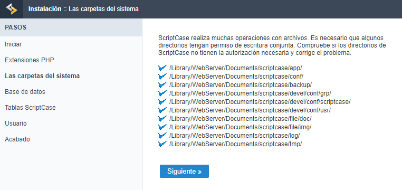The width and height of the screenshot is (402, 190).
Task: Click the path ending in scriptcase/file/img/
Action: (240, 127)
